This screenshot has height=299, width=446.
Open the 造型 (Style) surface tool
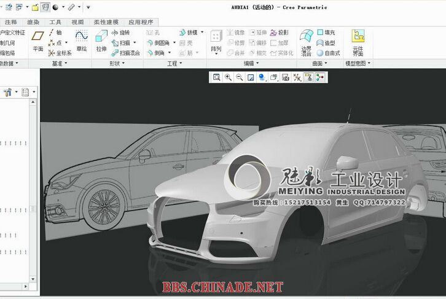(326, 43)
